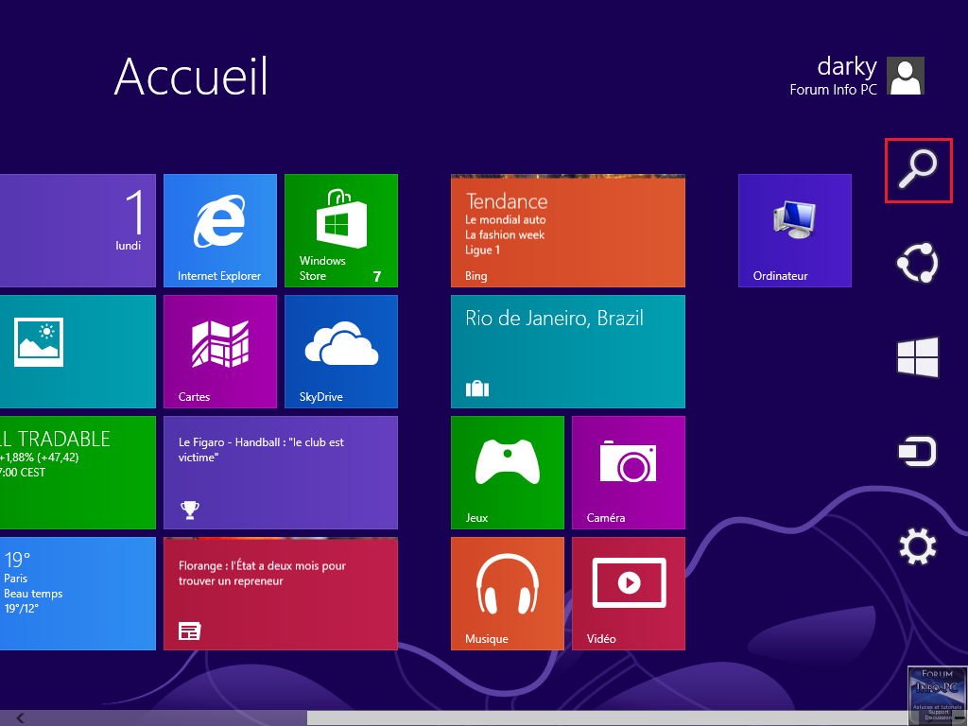Open the Cartes maps tile
This screenshot has height=726, width=968.
tap(219, 352)
